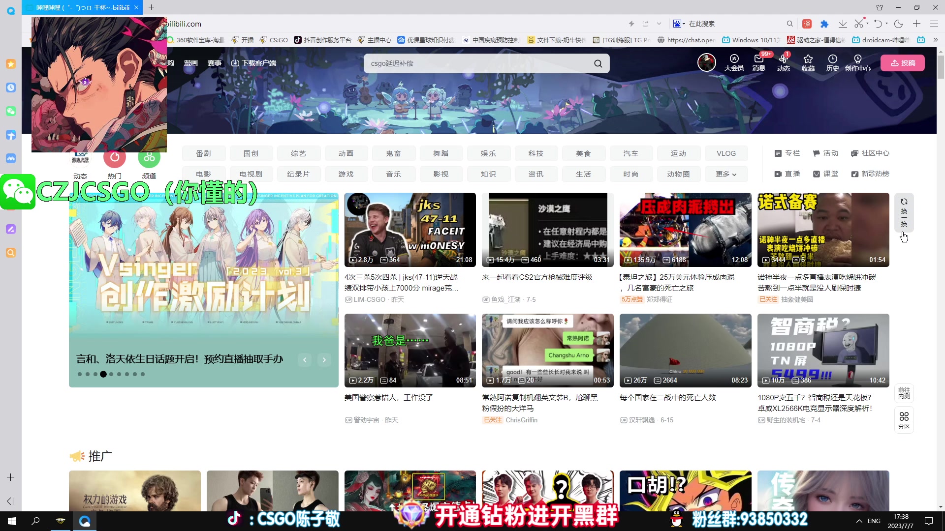Click the pink 投稿 upload button

pyautogui.click(x=903, y=63)
